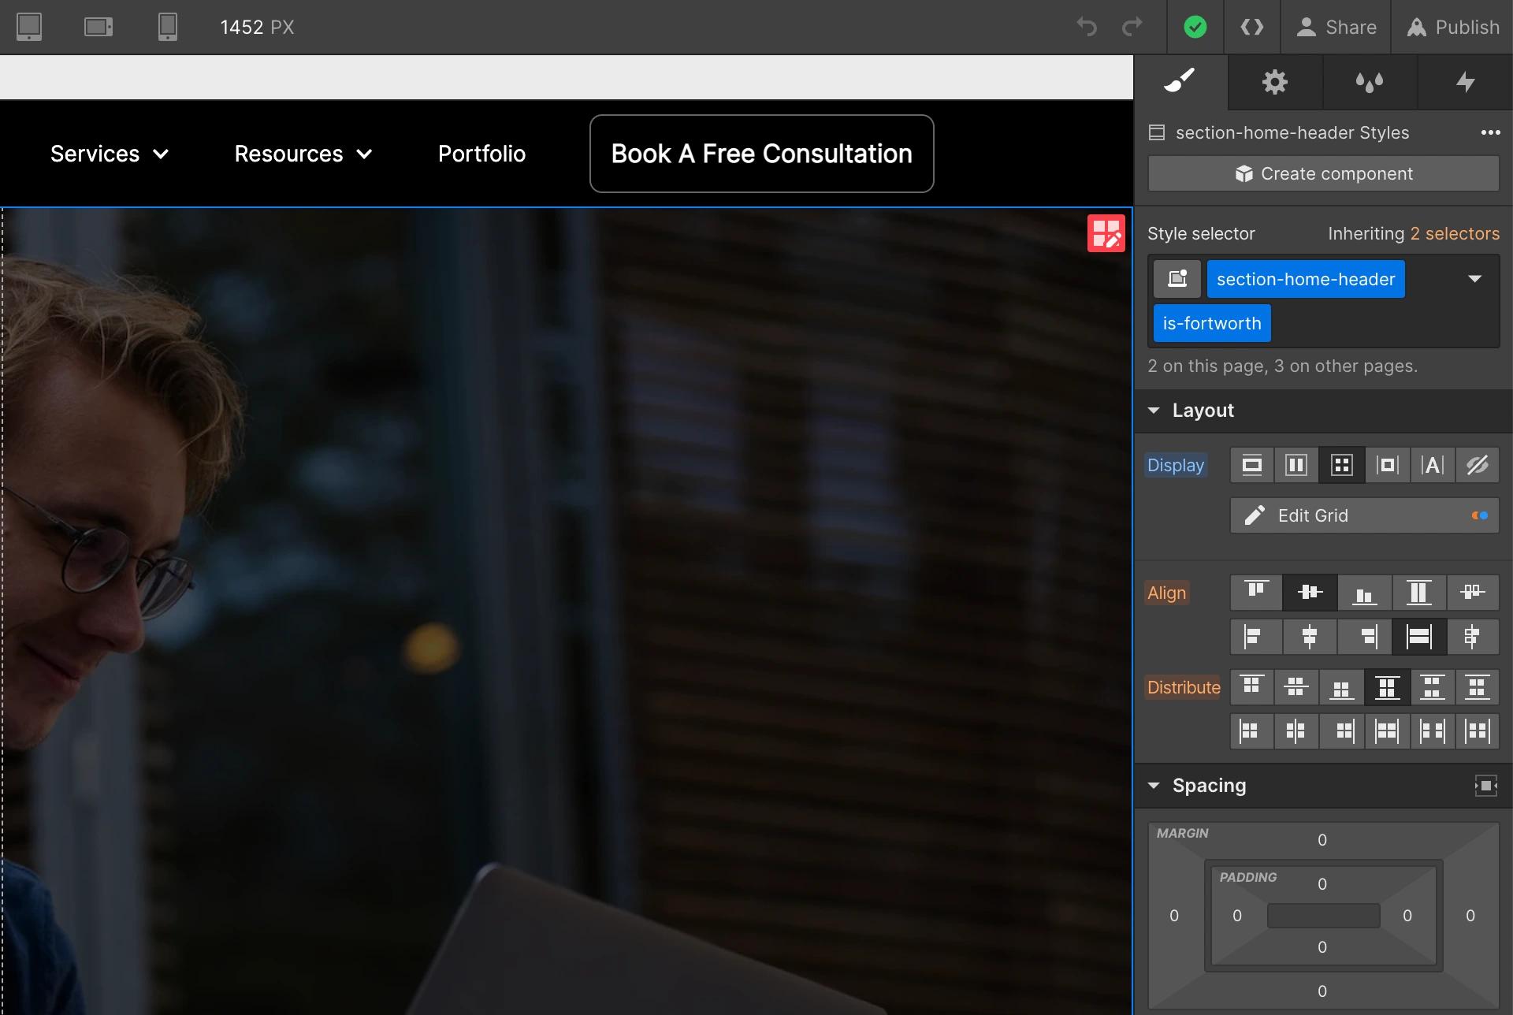
Task: Set display to Flex
Action: [1296, 465]
